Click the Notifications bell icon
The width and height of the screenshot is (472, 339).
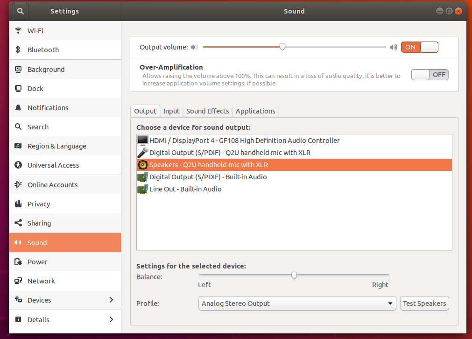(x=18, y=108)
